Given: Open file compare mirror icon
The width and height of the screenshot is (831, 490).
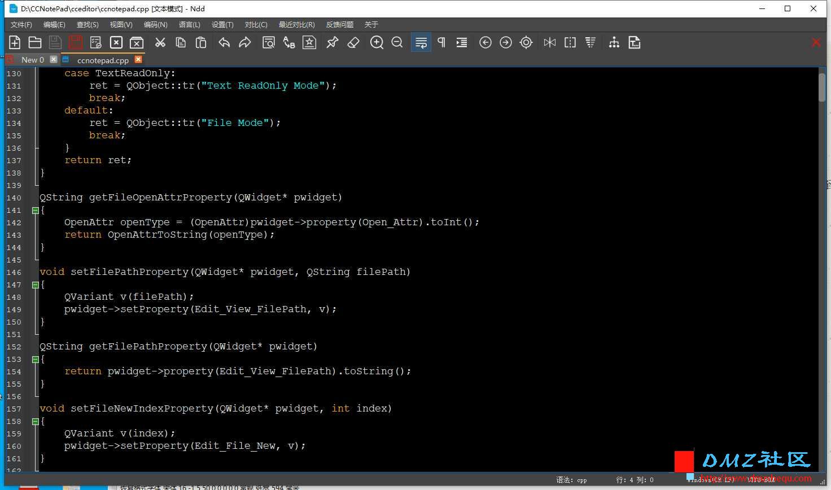Looking at the screenshot, I should point(550,42).
